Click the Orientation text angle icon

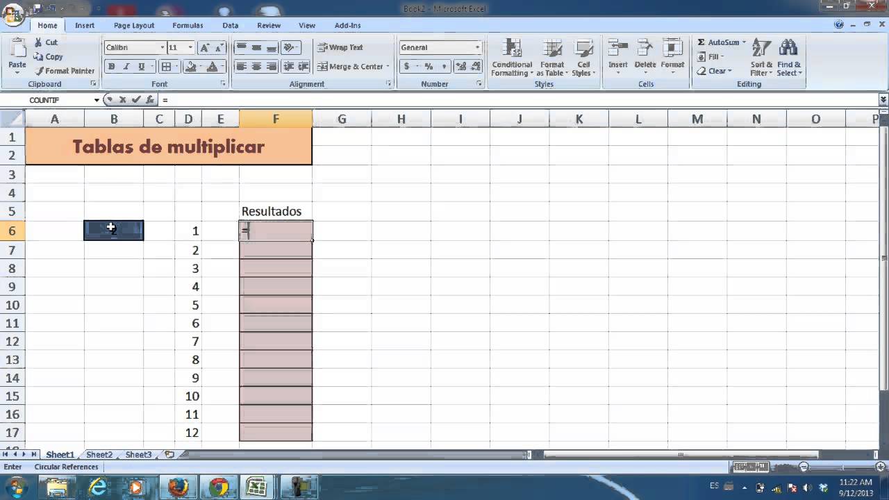click(x=290, y=47)
